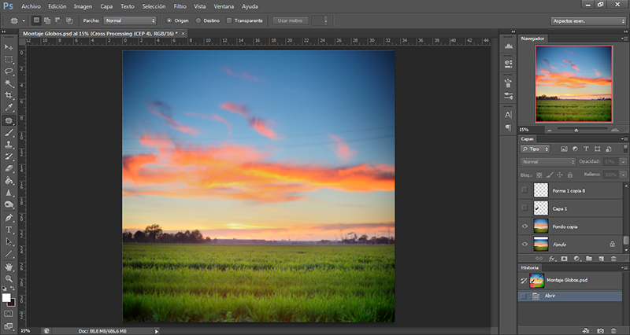
Task: Select the Clone Stamp tool
Action: (9, 145)
